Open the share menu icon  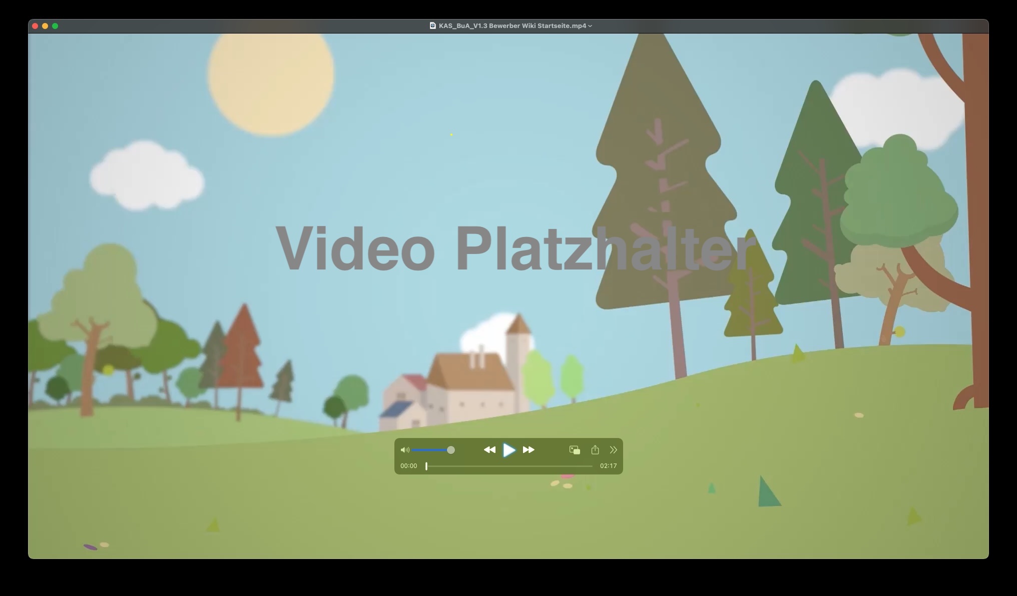pos(595,450)
